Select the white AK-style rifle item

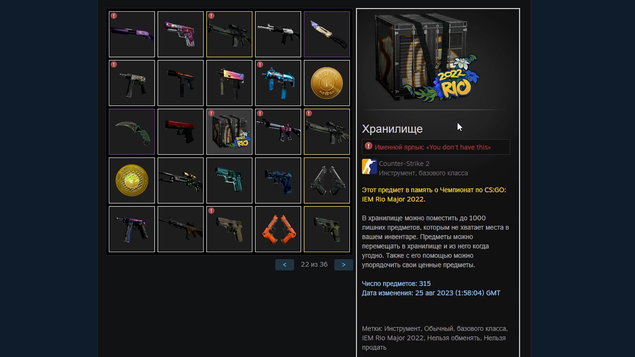click(x=278, y=34)
